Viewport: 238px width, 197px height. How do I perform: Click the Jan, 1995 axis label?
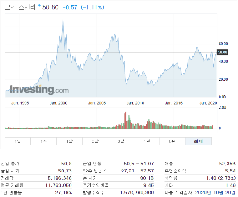point(20,103)
